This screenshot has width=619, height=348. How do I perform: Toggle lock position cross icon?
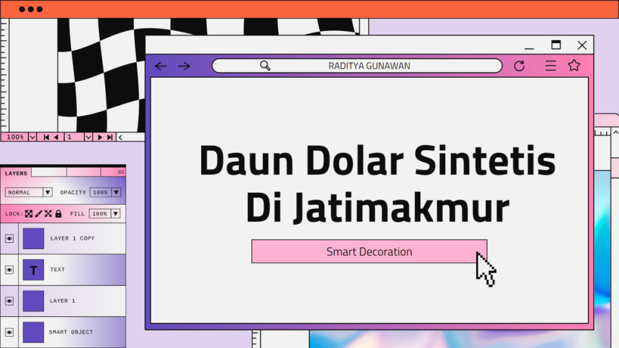(x=48, y=214)
